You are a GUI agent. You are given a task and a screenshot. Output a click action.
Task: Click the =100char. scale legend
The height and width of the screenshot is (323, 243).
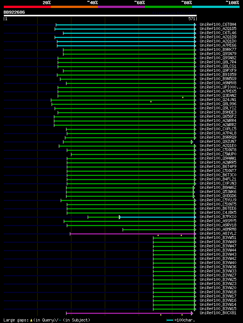pyautogui.click(x=180, y=320)
